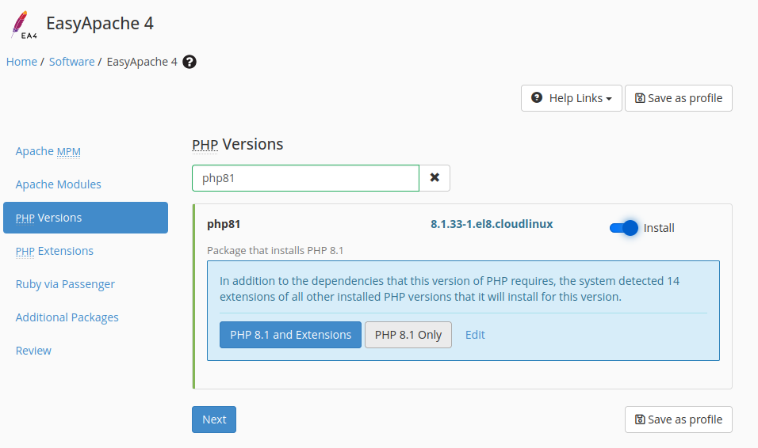The width and height of the screenshot is (758, 448).
Task: Go to the Review step
Action: pos(33,351)
